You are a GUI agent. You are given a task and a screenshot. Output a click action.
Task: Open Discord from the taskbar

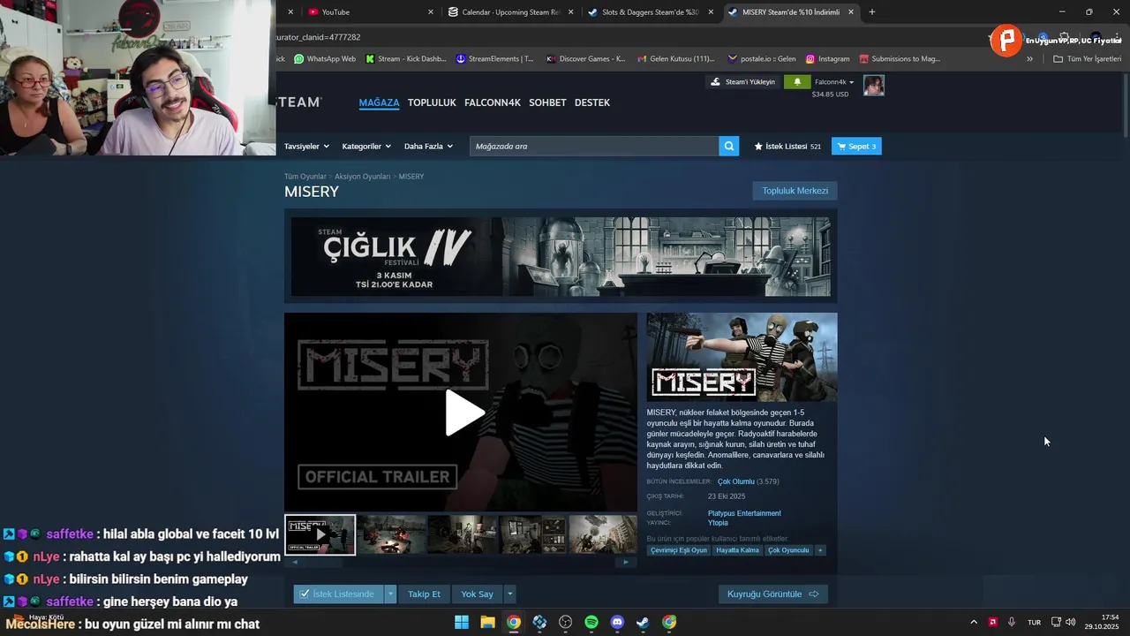tap(617, 622)
